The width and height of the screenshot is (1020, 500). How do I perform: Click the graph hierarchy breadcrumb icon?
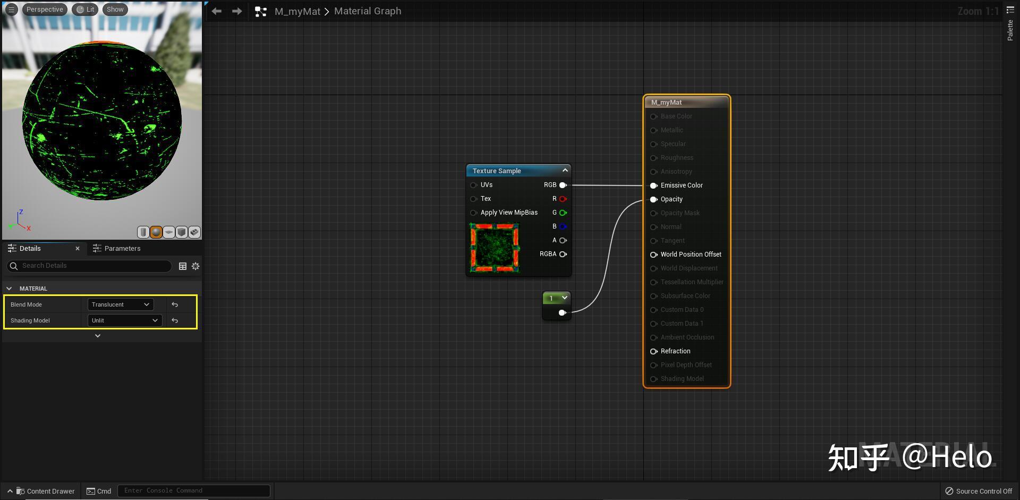pos(260,11)
